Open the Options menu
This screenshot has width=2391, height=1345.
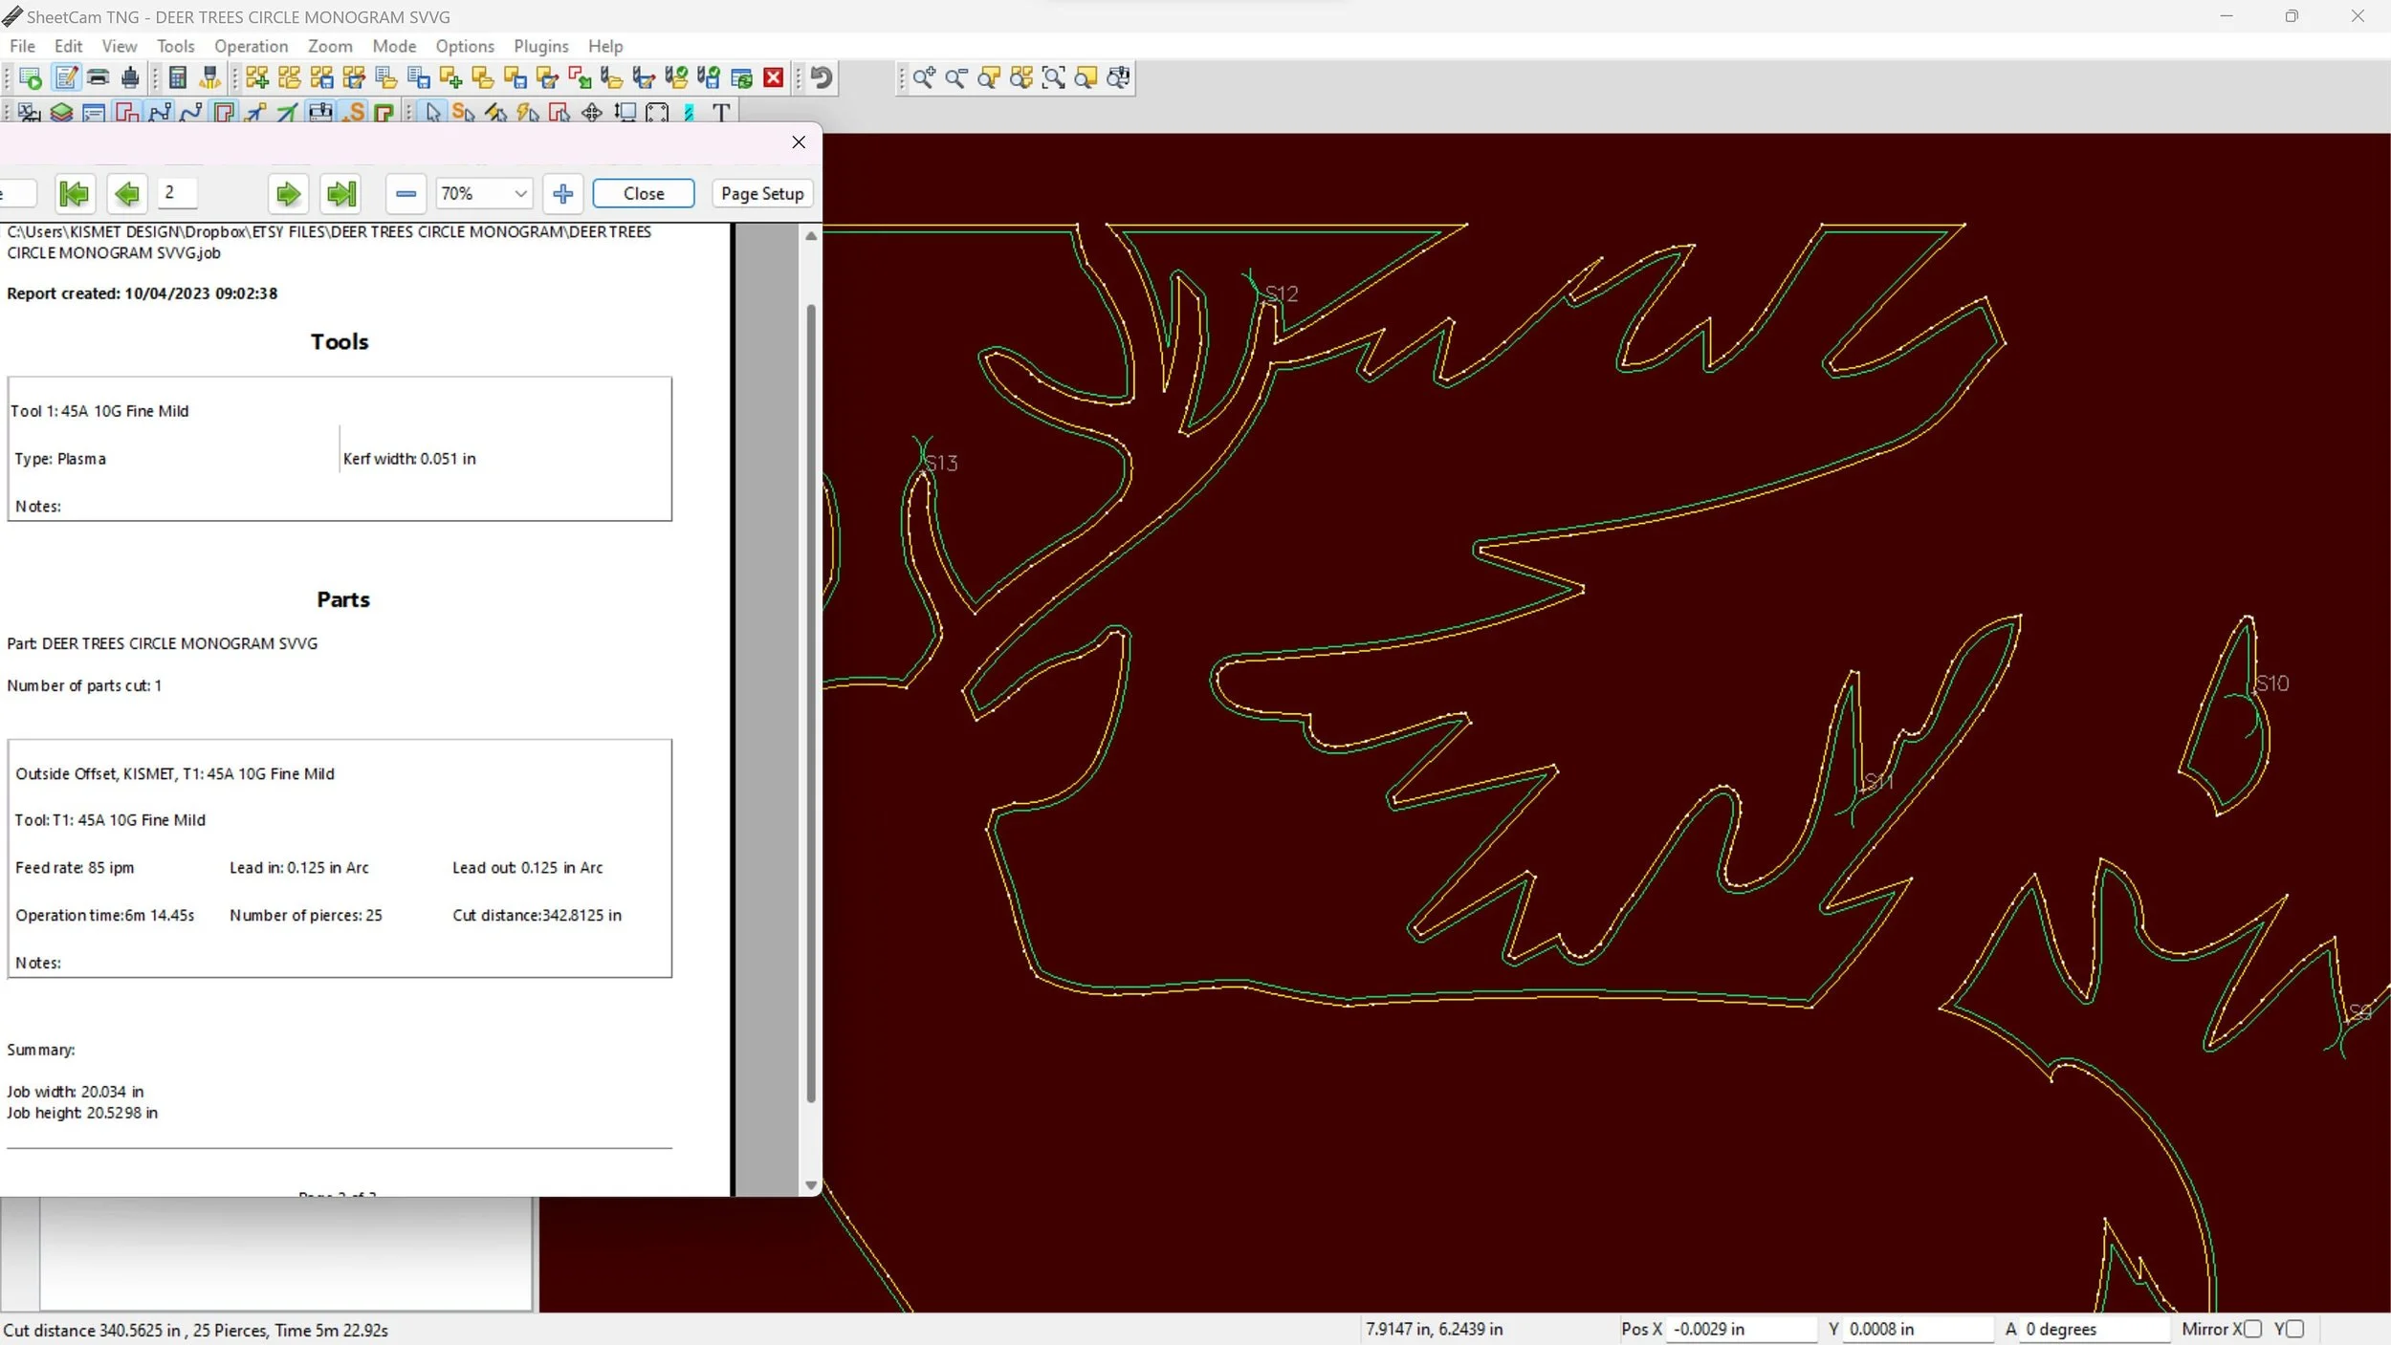(465, 46)
